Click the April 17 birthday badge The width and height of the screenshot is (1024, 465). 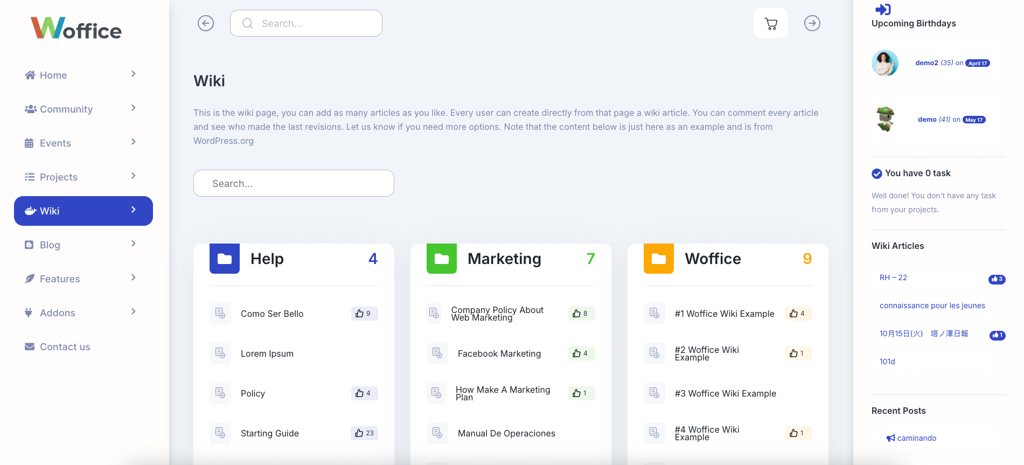(978, 63)
